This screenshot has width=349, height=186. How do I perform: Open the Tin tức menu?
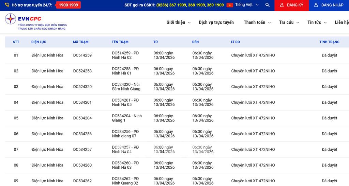coord(317,22)
